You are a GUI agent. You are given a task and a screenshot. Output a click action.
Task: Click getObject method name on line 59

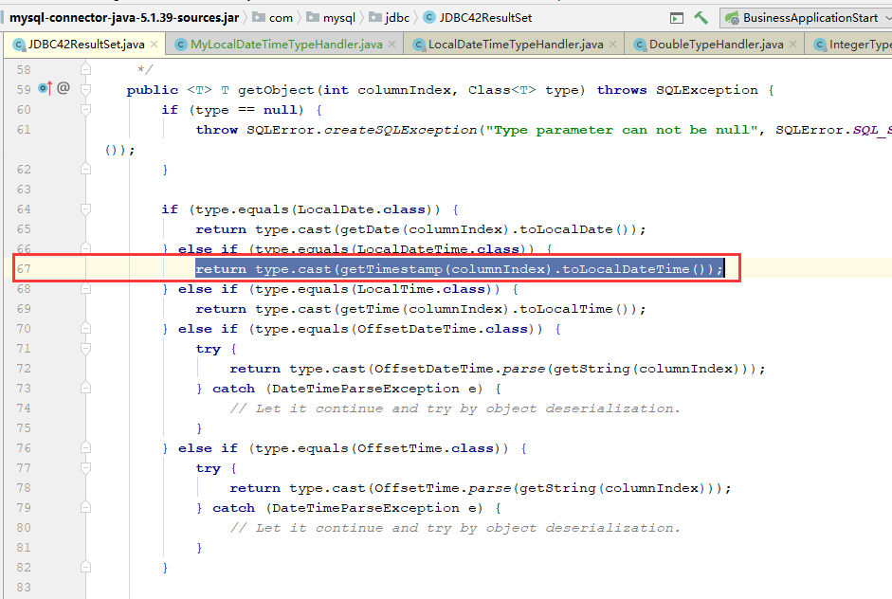point(275,90)
